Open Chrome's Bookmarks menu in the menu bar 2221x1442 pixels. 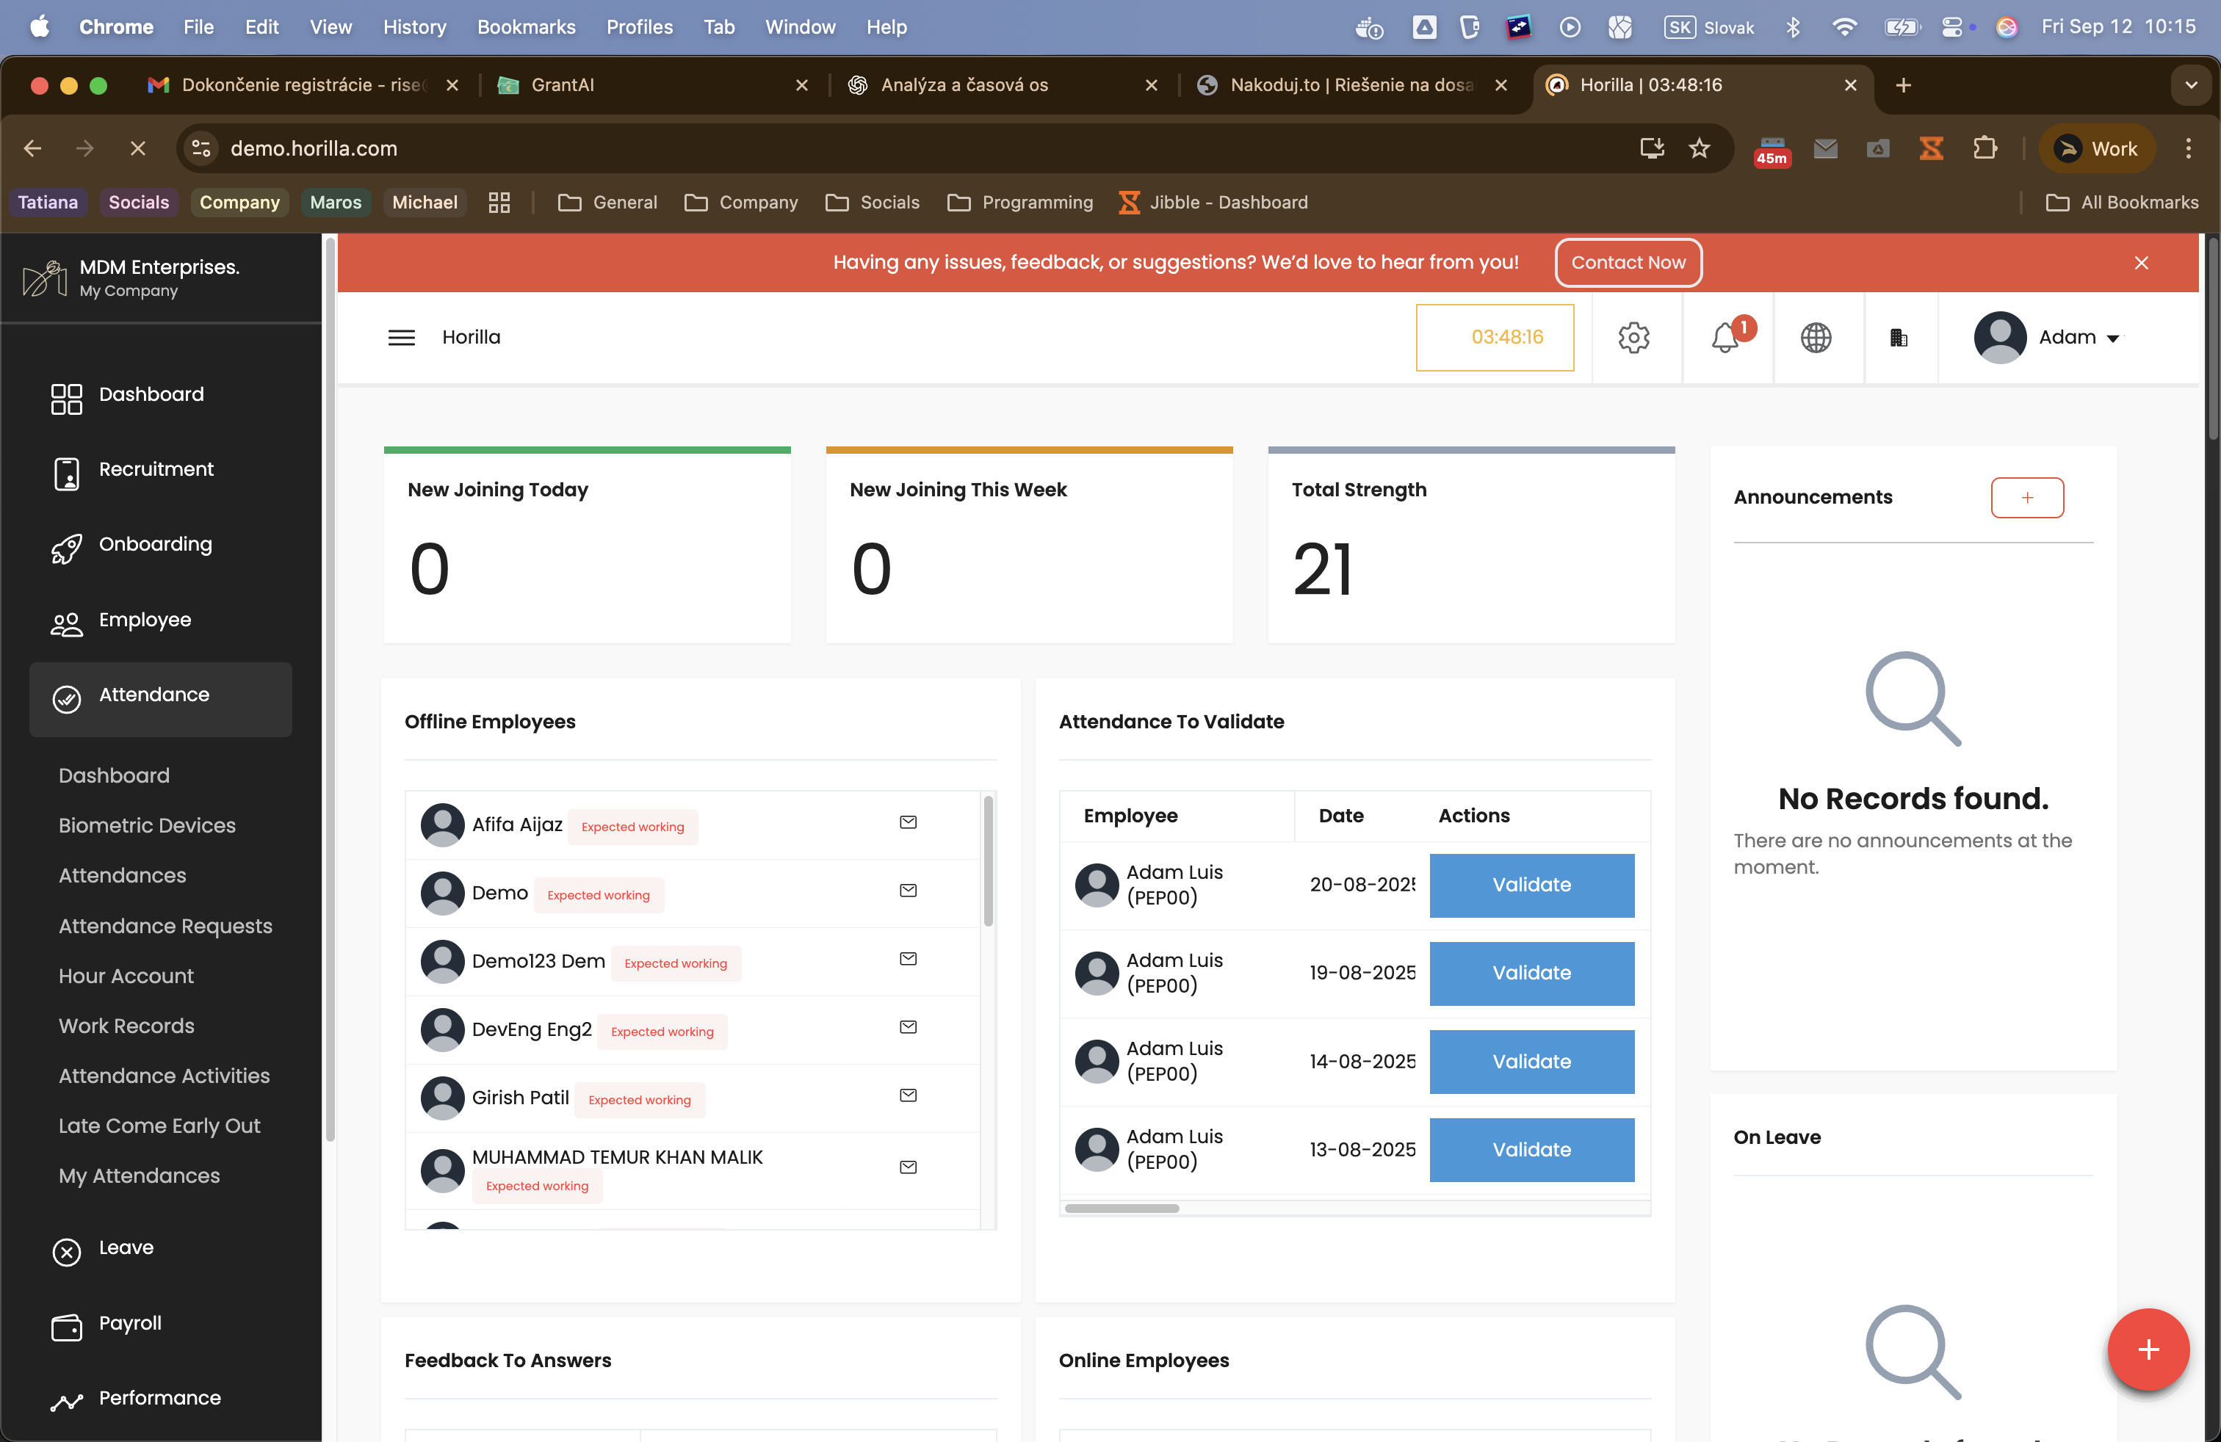525,27
